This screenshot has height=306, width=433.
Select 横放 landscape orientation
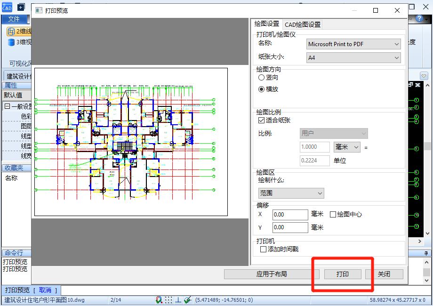(261, 89)
